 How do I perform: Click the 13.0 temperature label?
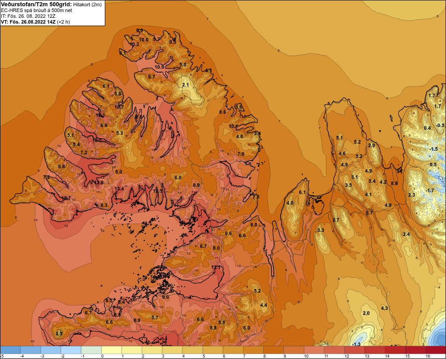click(x=99, y=182)
